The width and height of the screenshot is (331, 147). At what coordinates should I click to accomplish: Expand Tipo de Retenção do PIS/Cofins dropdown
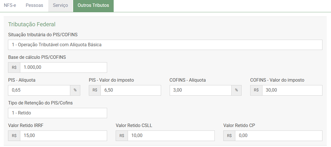click(57, 113)
